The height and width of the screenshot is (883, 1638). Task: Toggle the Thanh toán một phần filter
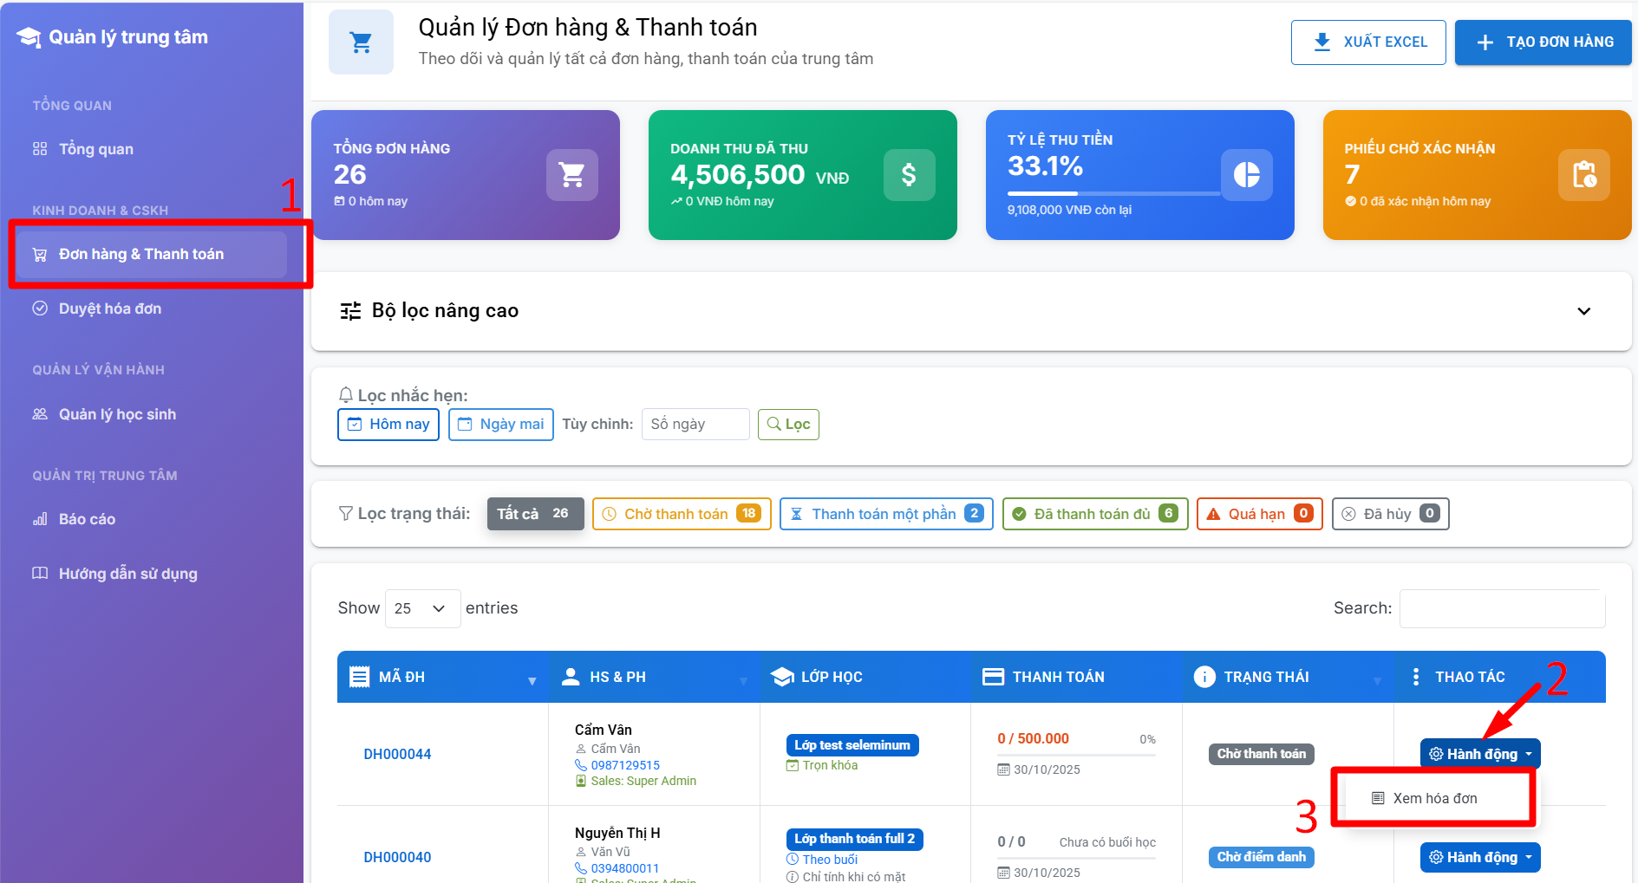point(885,514)
